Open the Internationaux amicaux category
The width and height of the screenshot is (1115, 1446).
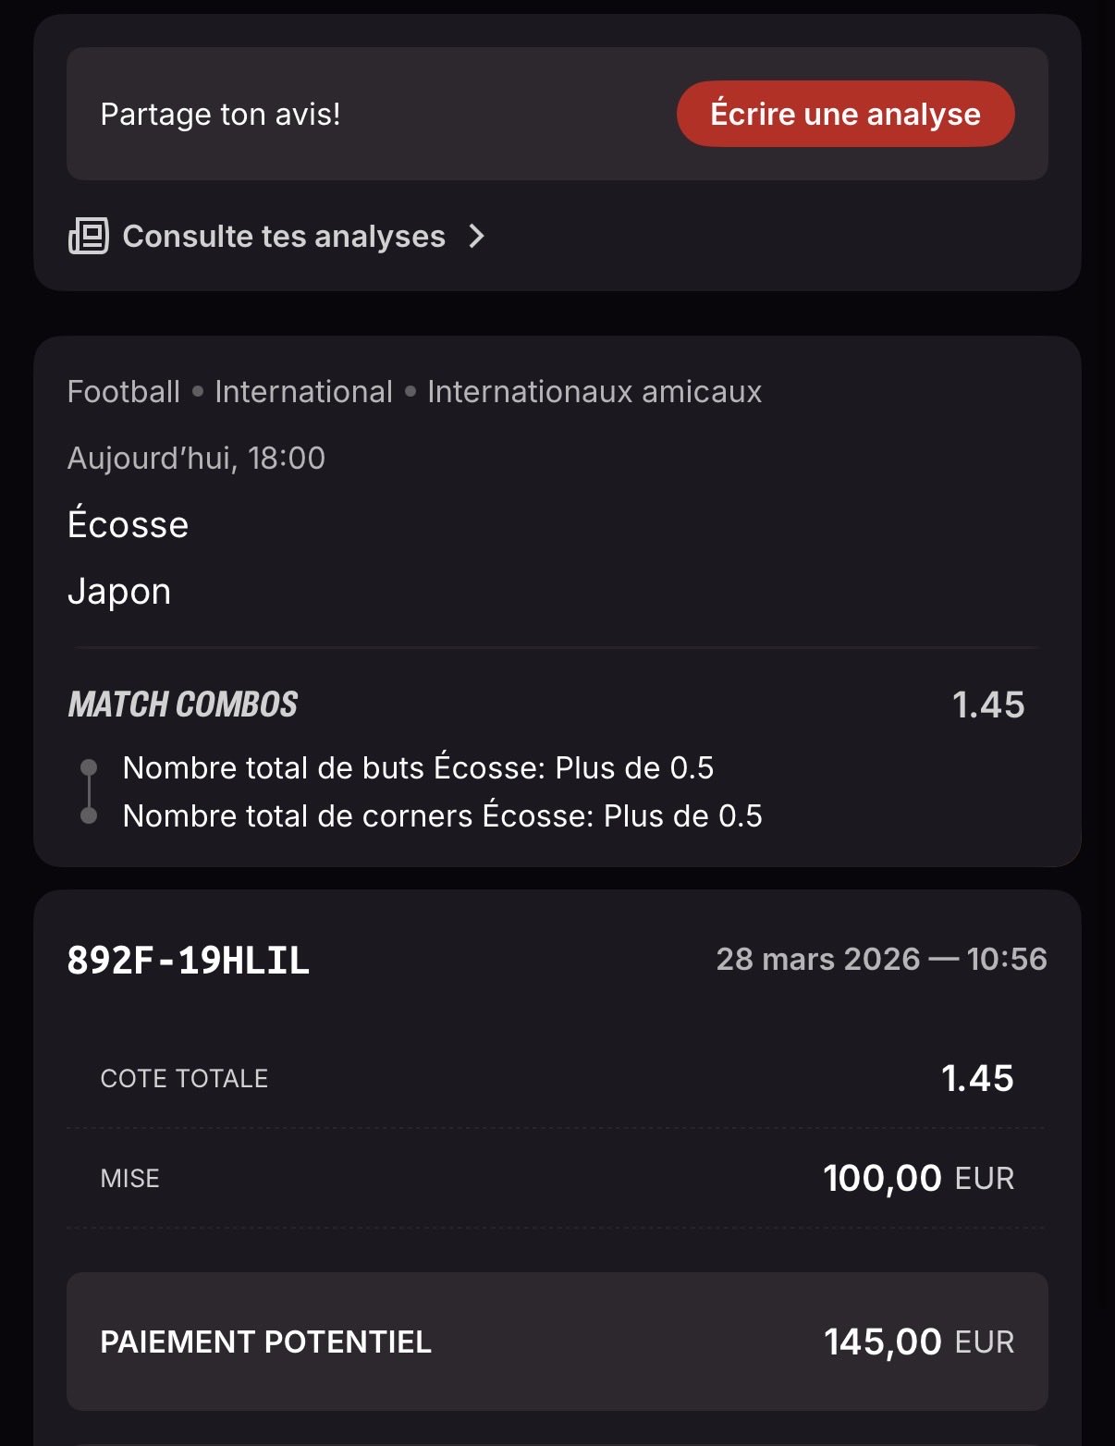594,392
